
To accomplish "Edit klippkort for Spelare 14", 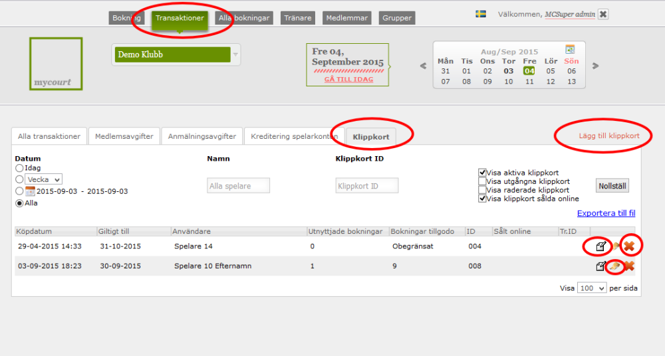I will coord(600,246).
